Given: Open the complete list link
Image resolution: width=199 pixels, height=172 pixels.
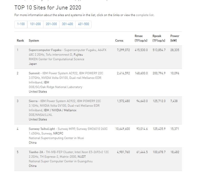Looking at the screenshot, I should pyautogui.click(x=145, y=15).
